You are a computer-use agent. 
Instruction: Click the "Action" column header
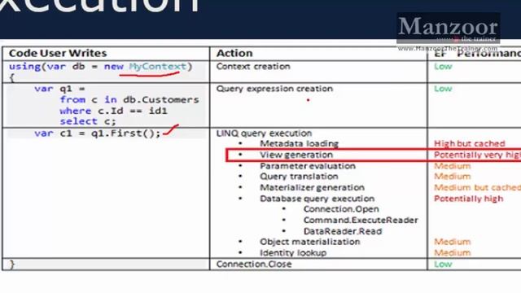[234, 53]
